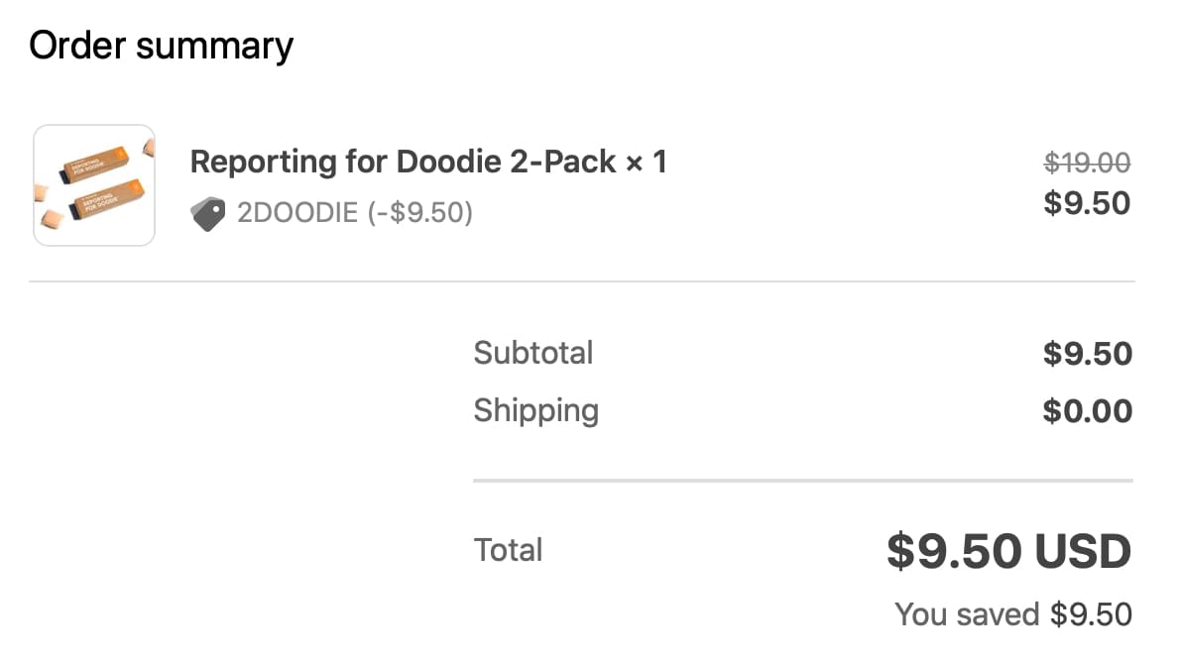1182x664 pixels.
Task: Open the Reporting for Doodie product thumbnail
Action: (x=94, y=185)
